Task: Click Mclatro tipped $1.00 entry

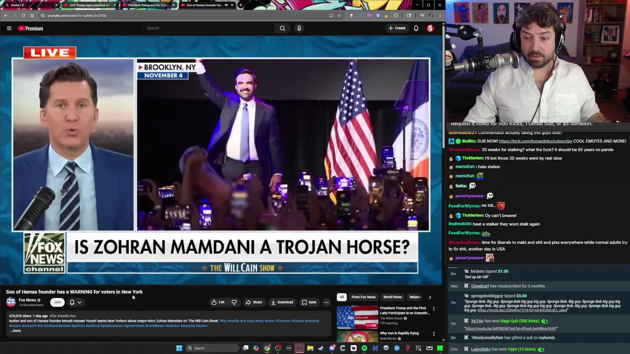Action: point(489,271)
